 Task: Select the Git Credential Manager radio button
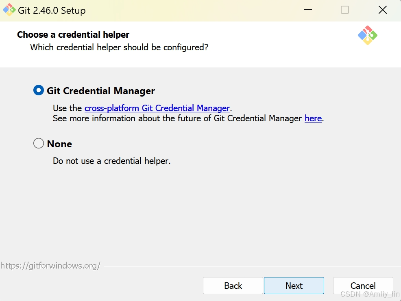[x=38, y=90]
